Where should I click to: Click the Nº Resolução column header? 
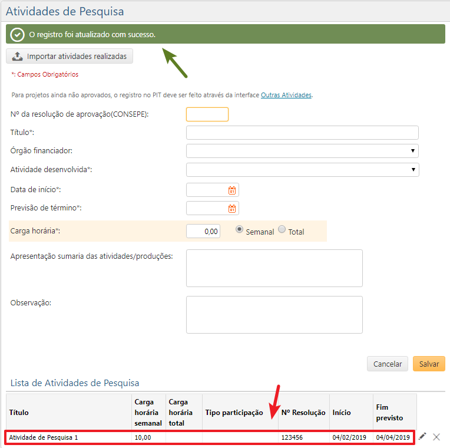304,413
